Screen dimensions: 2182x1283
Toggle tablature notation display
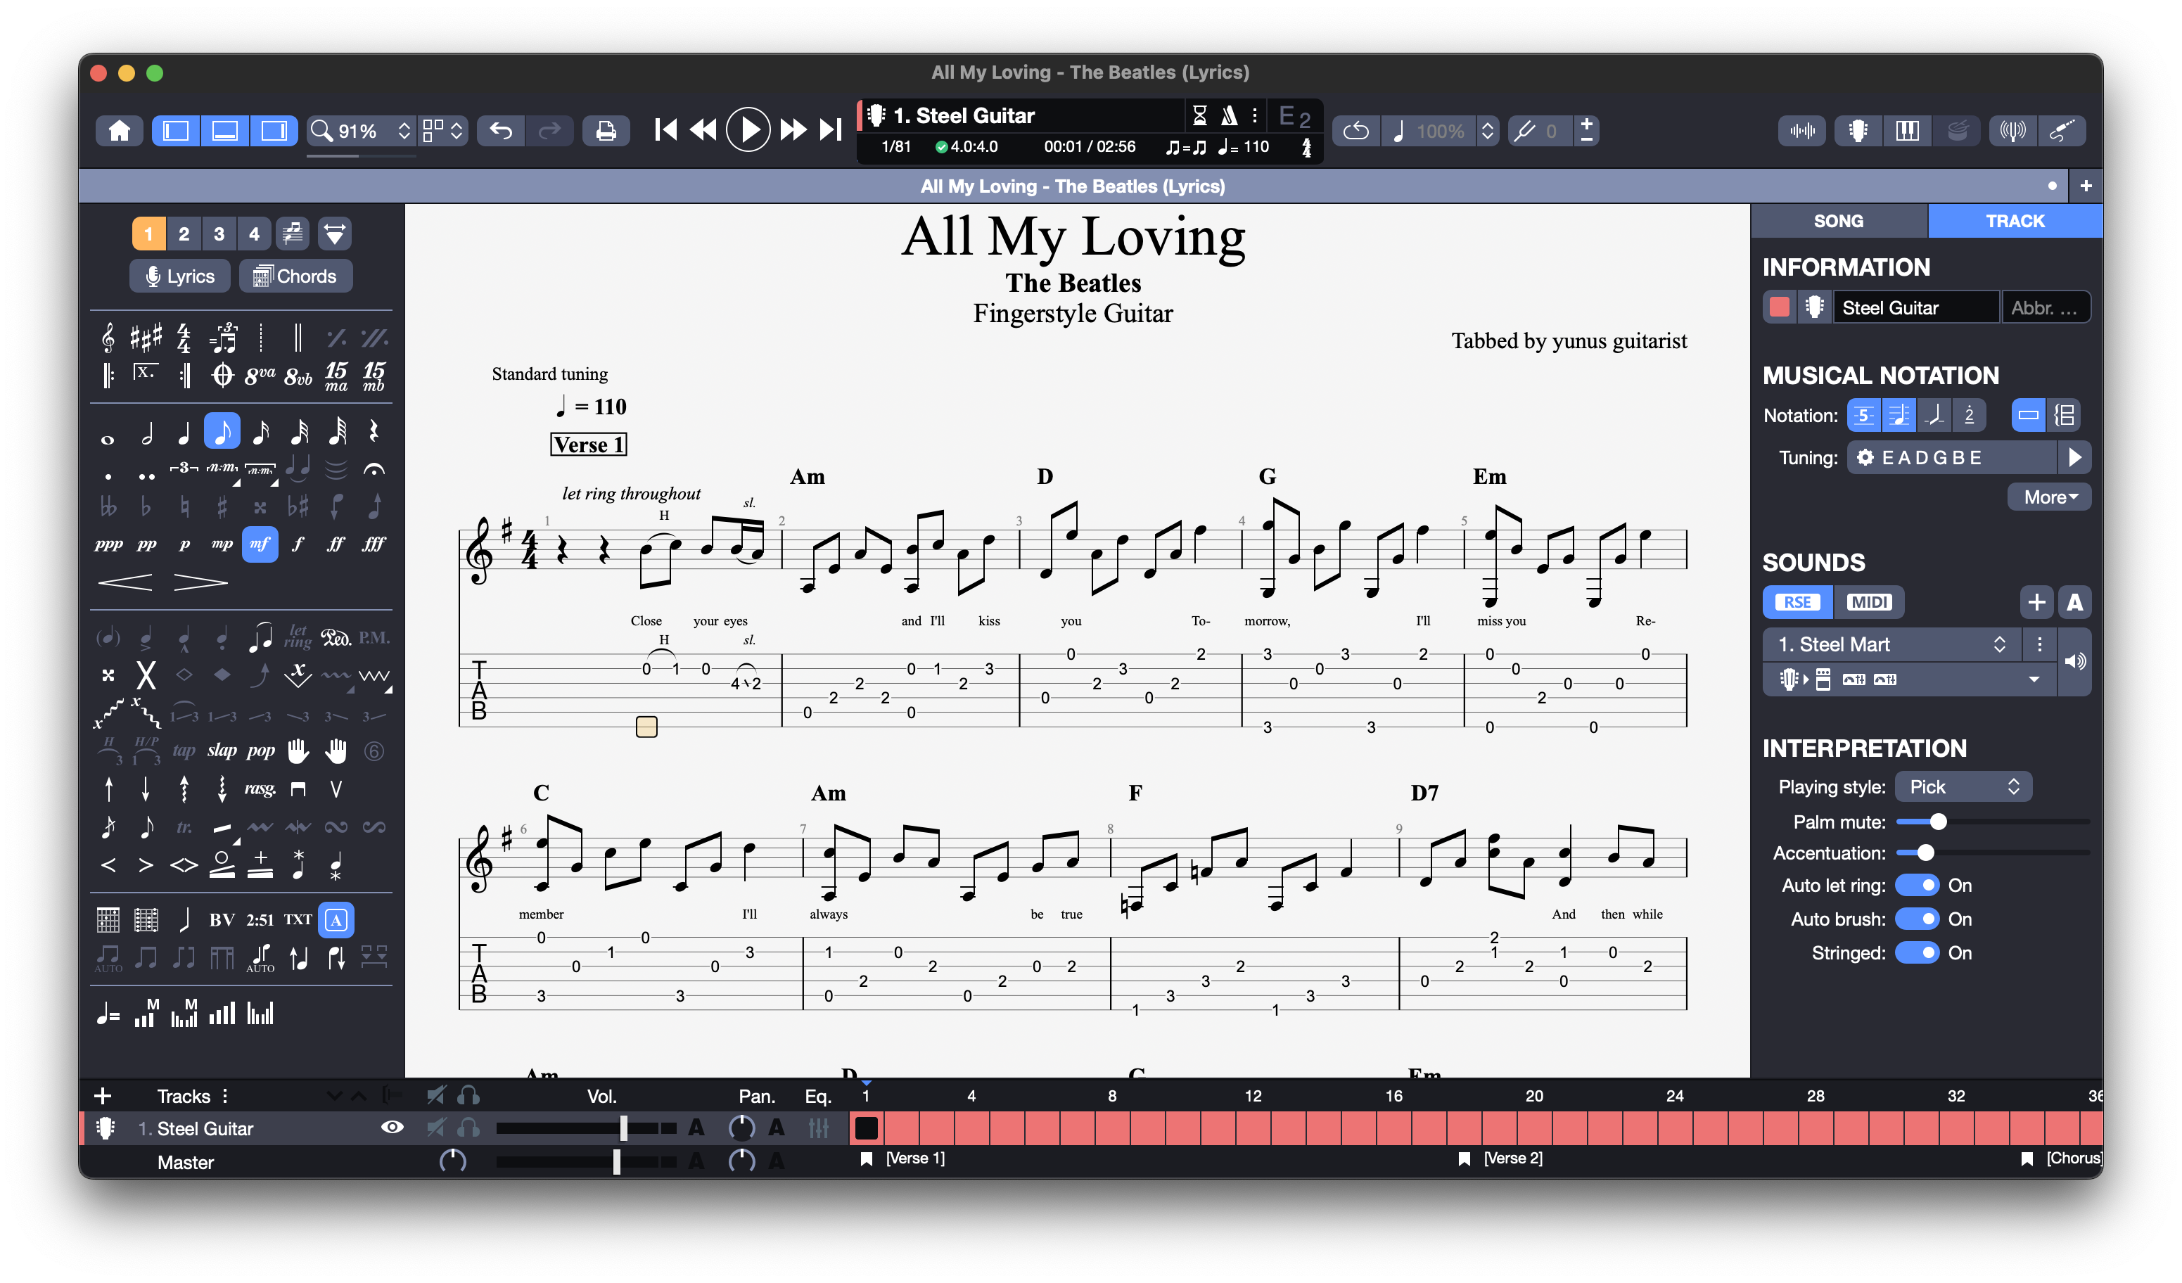(x=1863, y=416)
